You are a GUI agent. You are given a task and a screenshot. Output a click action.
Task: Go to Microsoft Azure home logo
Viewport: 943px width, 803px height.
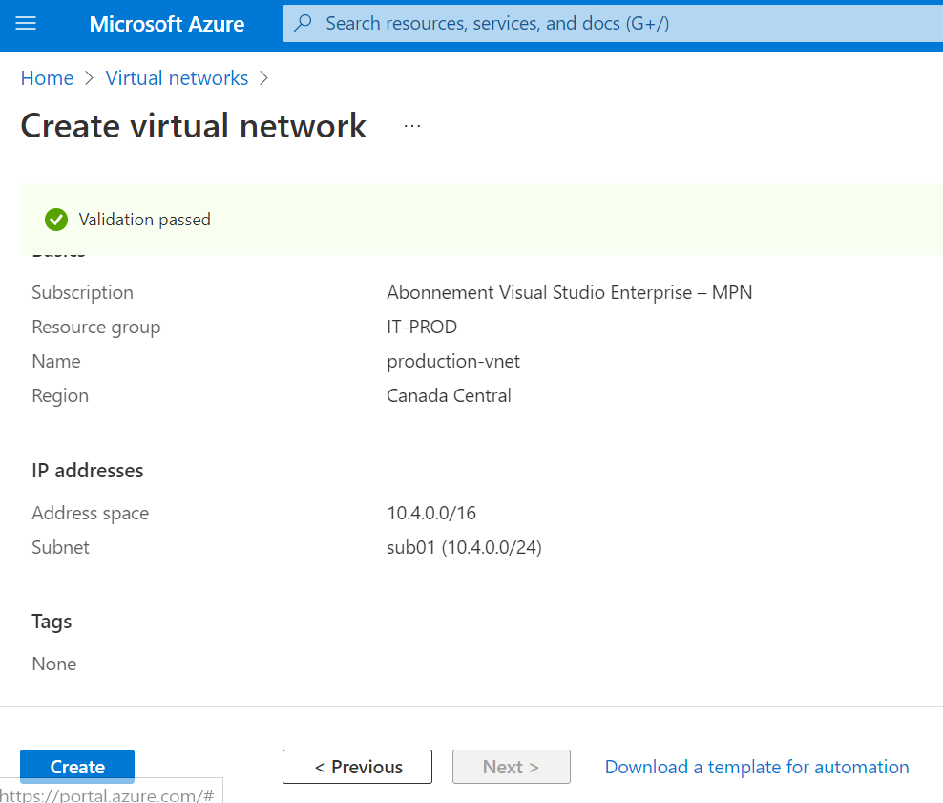167,24
